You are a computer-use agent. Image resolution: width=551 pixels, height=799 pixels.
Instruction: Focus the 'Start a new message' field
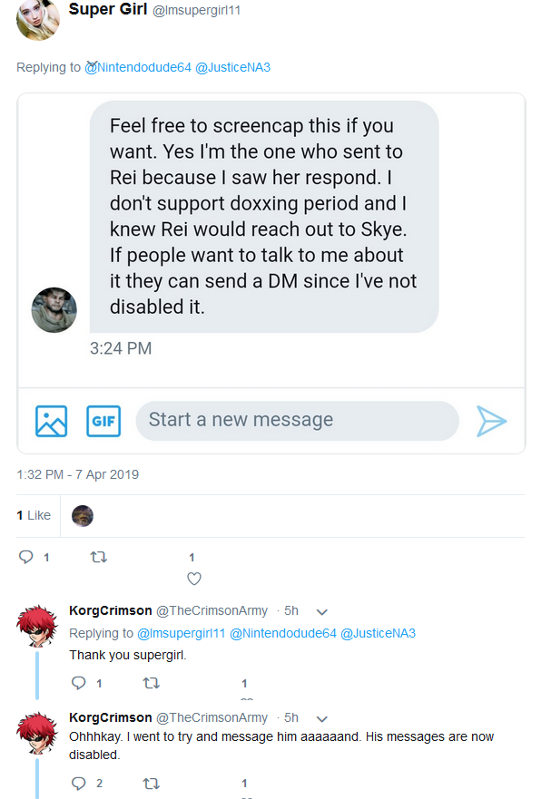point(298,421)
